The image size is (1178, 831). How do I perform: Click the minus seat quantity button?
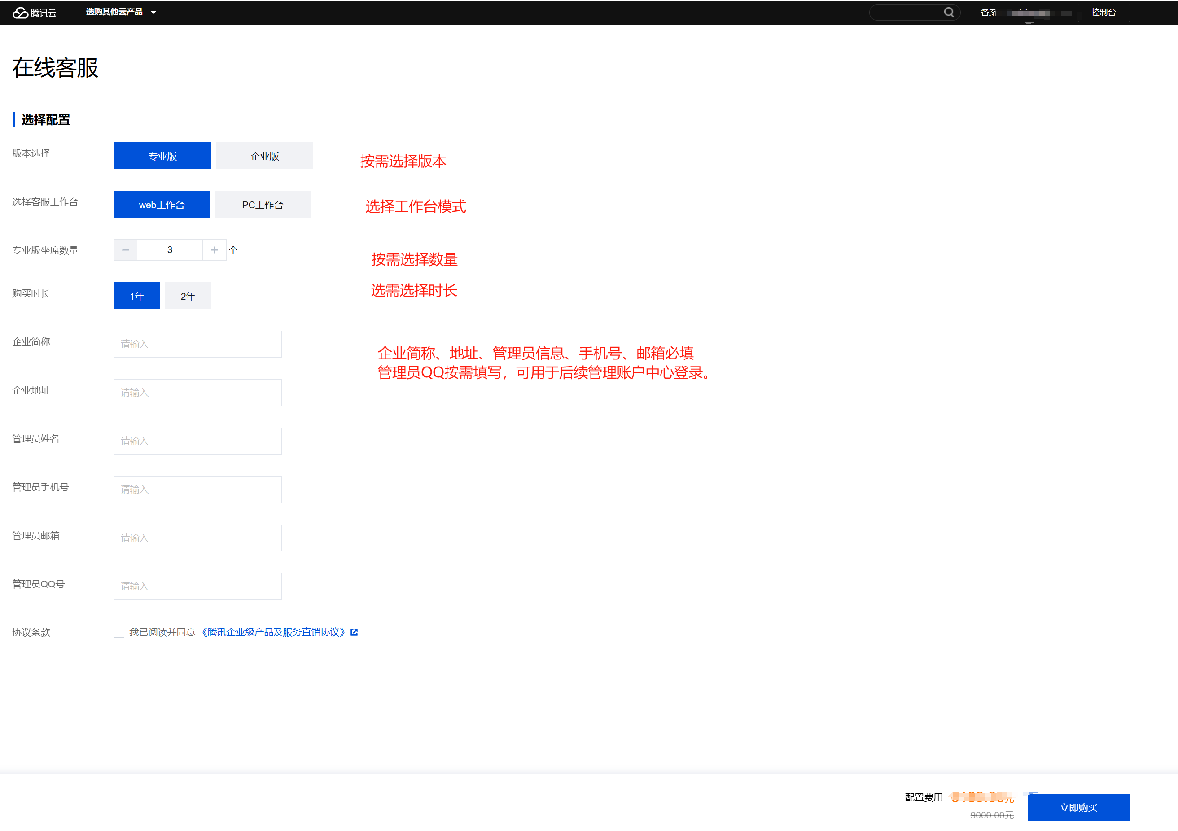(126, 250)
